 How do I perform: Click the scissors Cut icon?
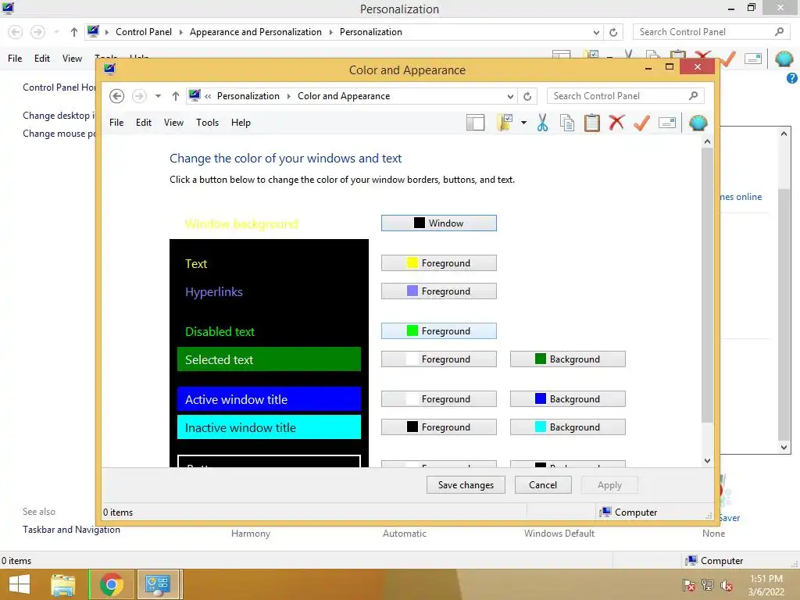click(x=542, y=123)
